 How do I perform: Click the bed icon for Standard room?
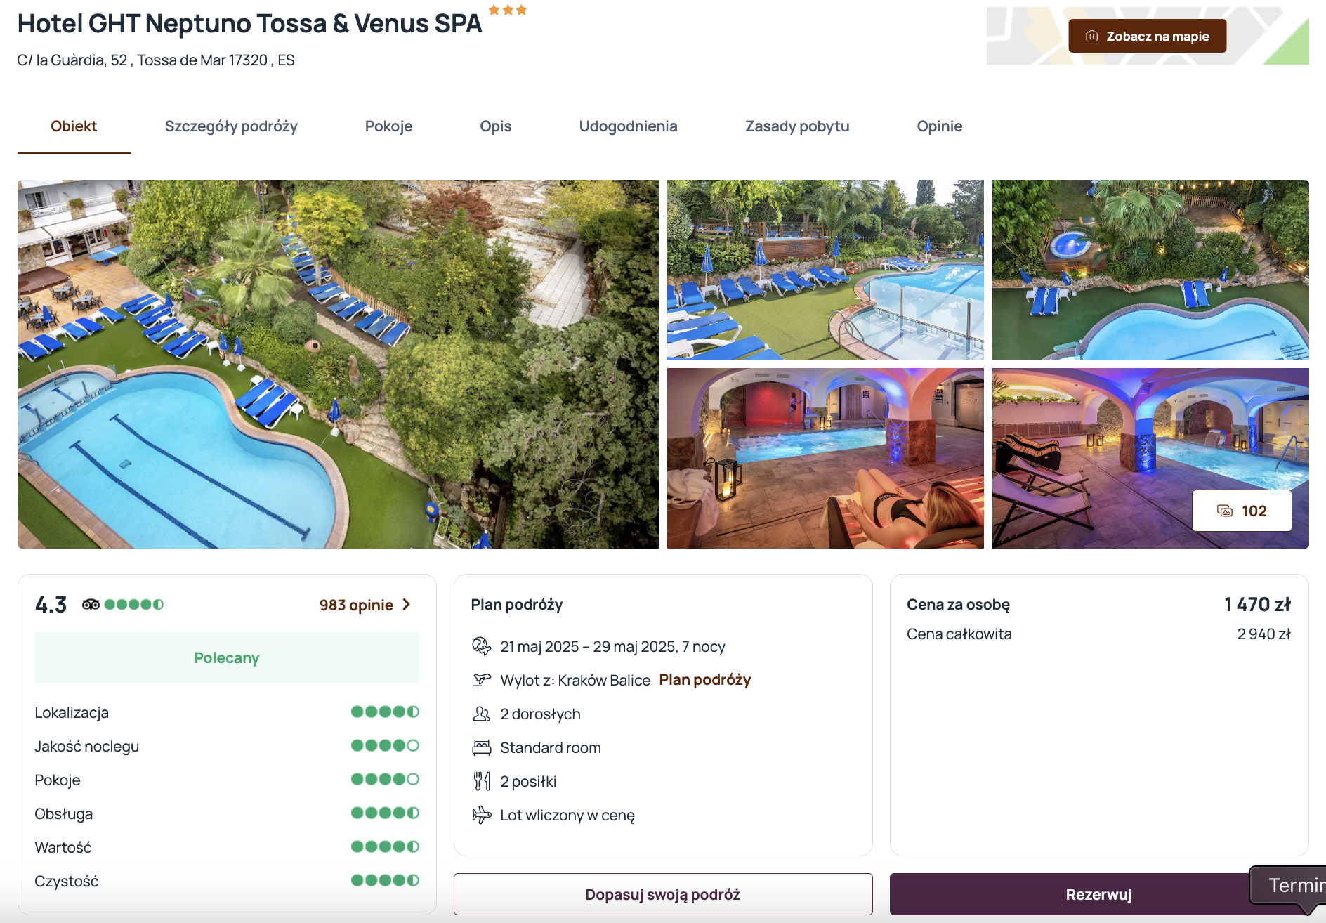482,747
